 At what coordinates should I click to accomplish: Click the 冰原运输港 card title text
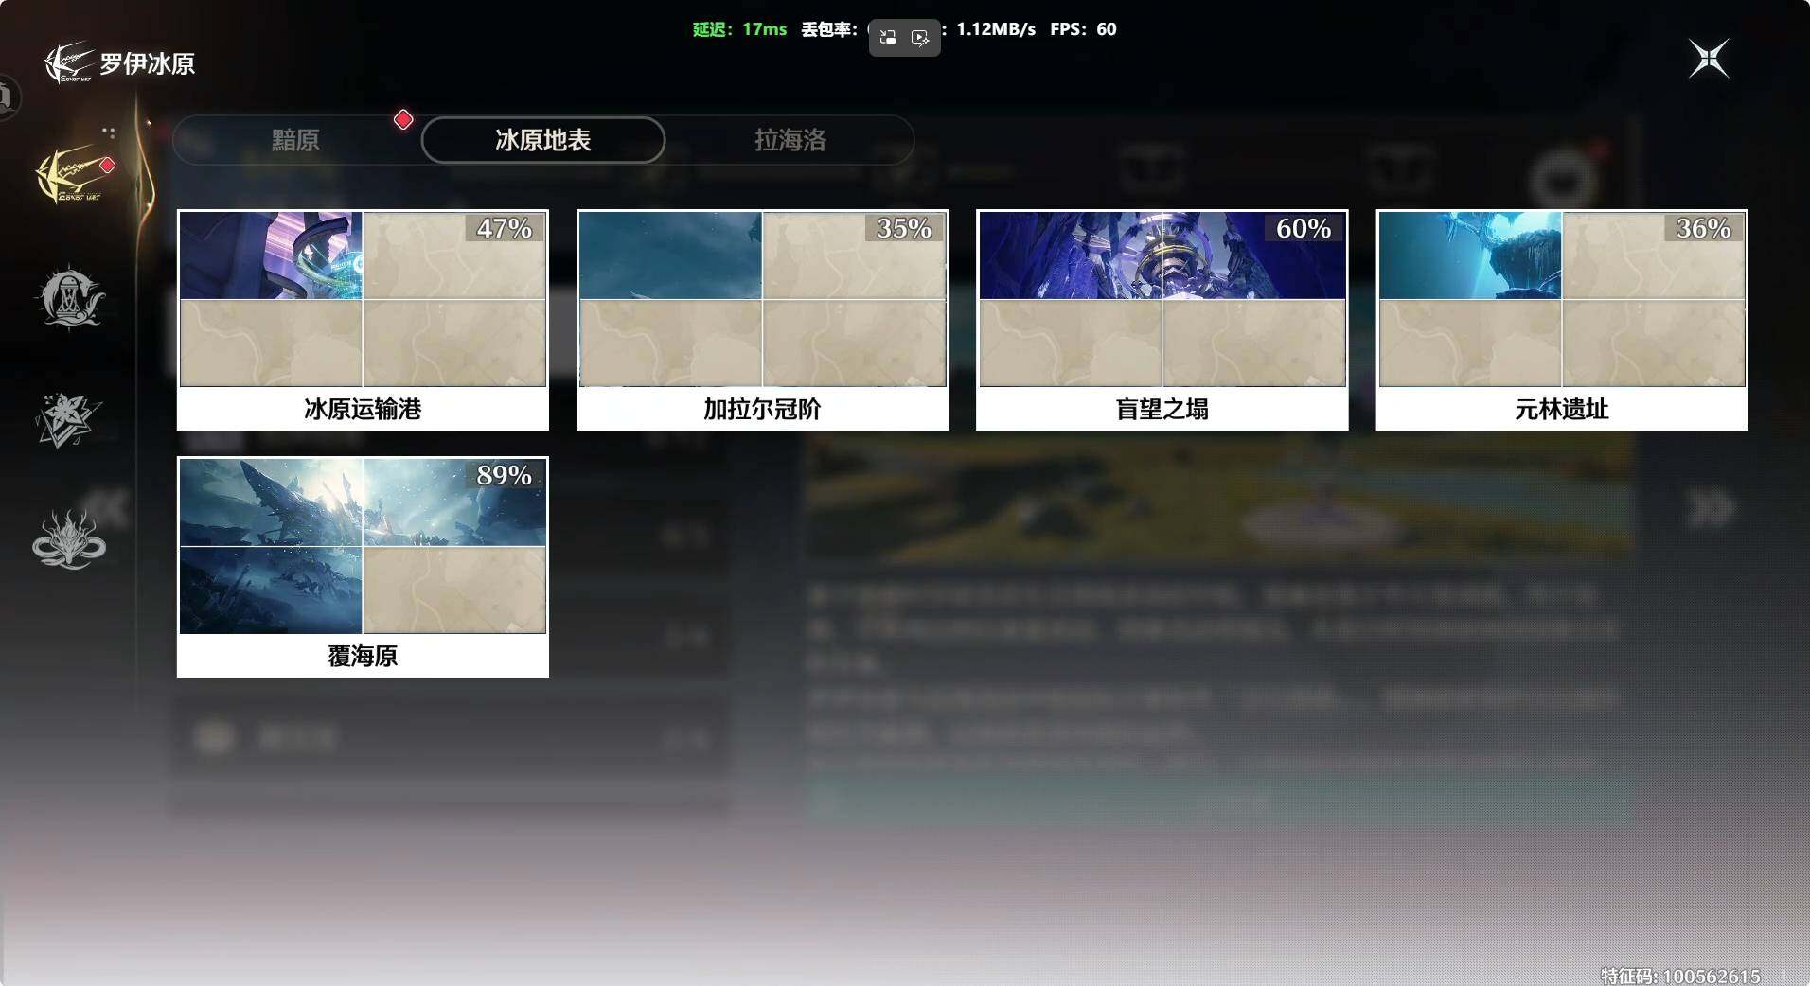[363, 409]
